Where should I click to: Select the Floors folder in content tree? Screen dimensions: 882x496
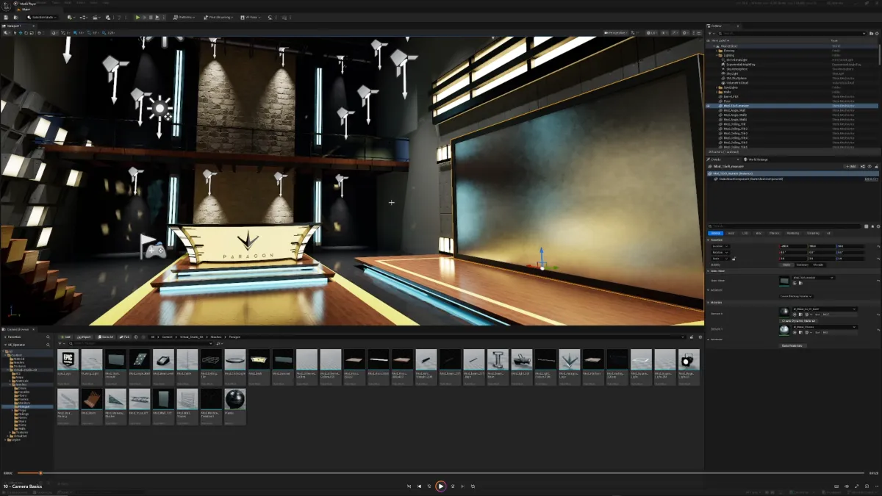[x=22, y=395]
